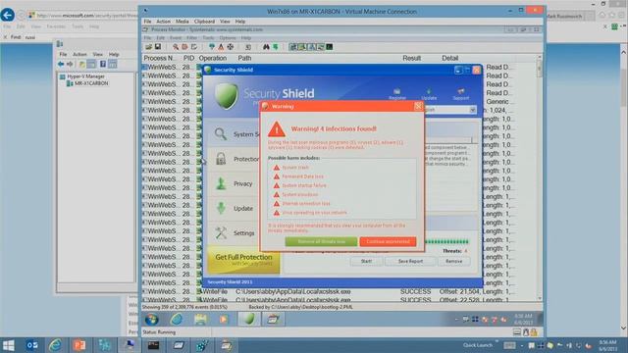Click Include Process target icon in Process Monitor
The width and height of the screenshot is (628, 353).
coord(231,47)
